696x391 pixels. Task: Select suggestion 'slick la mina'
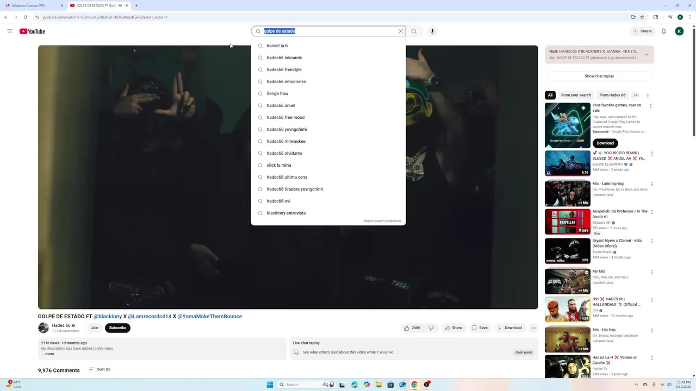point(328,165)
